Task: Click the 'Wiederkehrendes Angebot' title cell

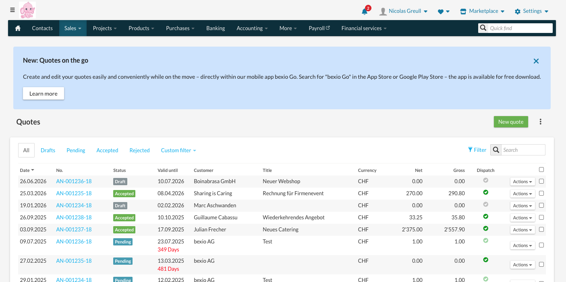Action: tap(294, 217)
